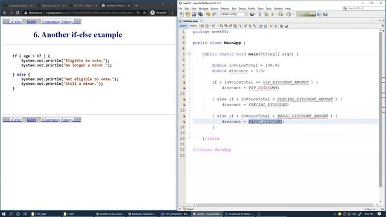Click the Debug Project icon
Viewport: 386px width, 217px height.
[x=280, y=14]
